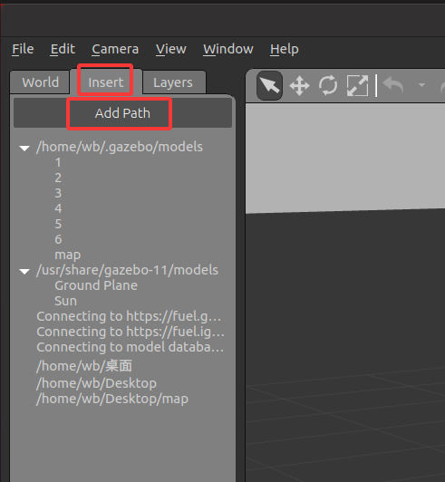Viewport: 445px width, 482px height.
Task: Open the Window menu
Action: pos(228,49)
